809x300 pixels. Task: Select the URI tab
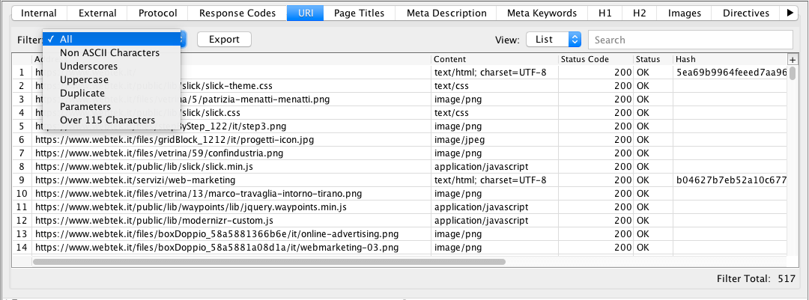(305, 13)
